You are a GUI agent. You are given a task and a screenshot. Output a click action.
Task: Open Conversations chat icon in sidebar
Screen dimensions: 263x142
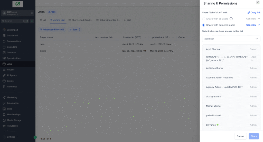click(4, 41)
